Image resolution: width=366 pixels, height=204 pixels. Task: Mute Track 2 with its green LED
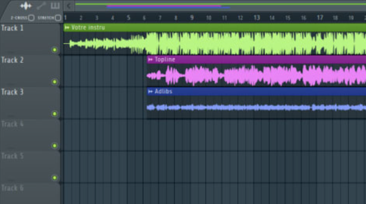click(54, 82)
